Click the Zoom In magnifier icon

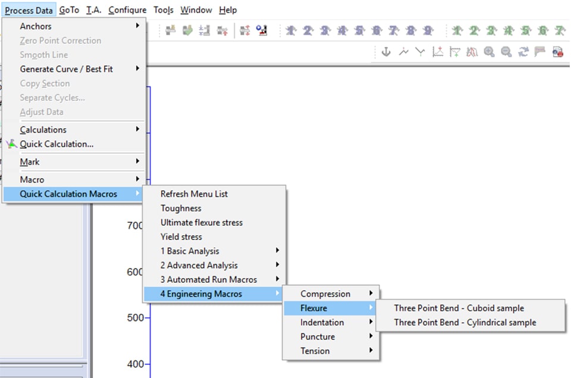488,52
